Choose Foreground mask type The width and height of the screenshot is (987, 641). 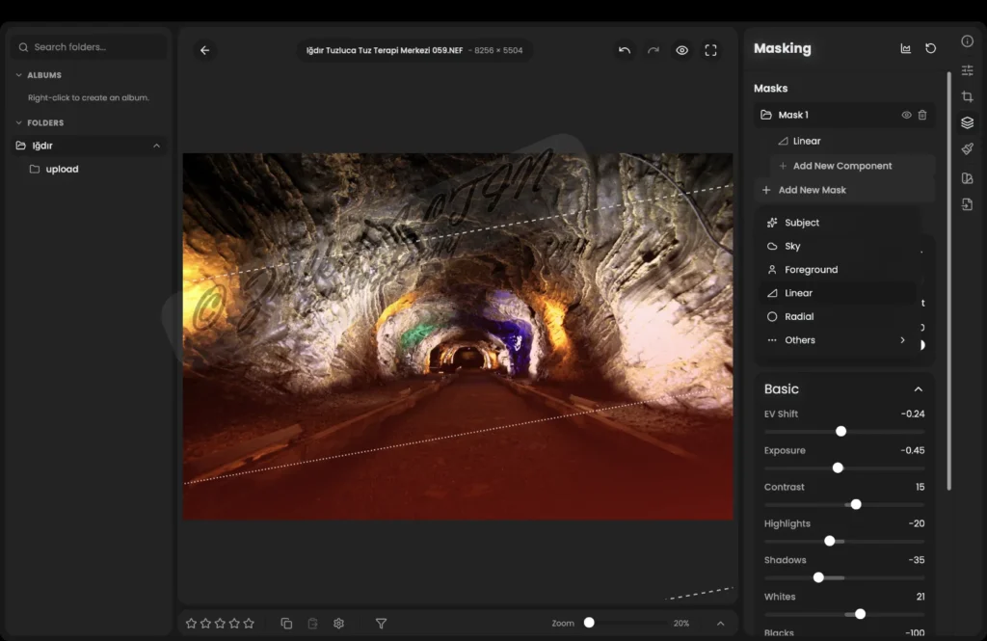(x=840, y=270)
